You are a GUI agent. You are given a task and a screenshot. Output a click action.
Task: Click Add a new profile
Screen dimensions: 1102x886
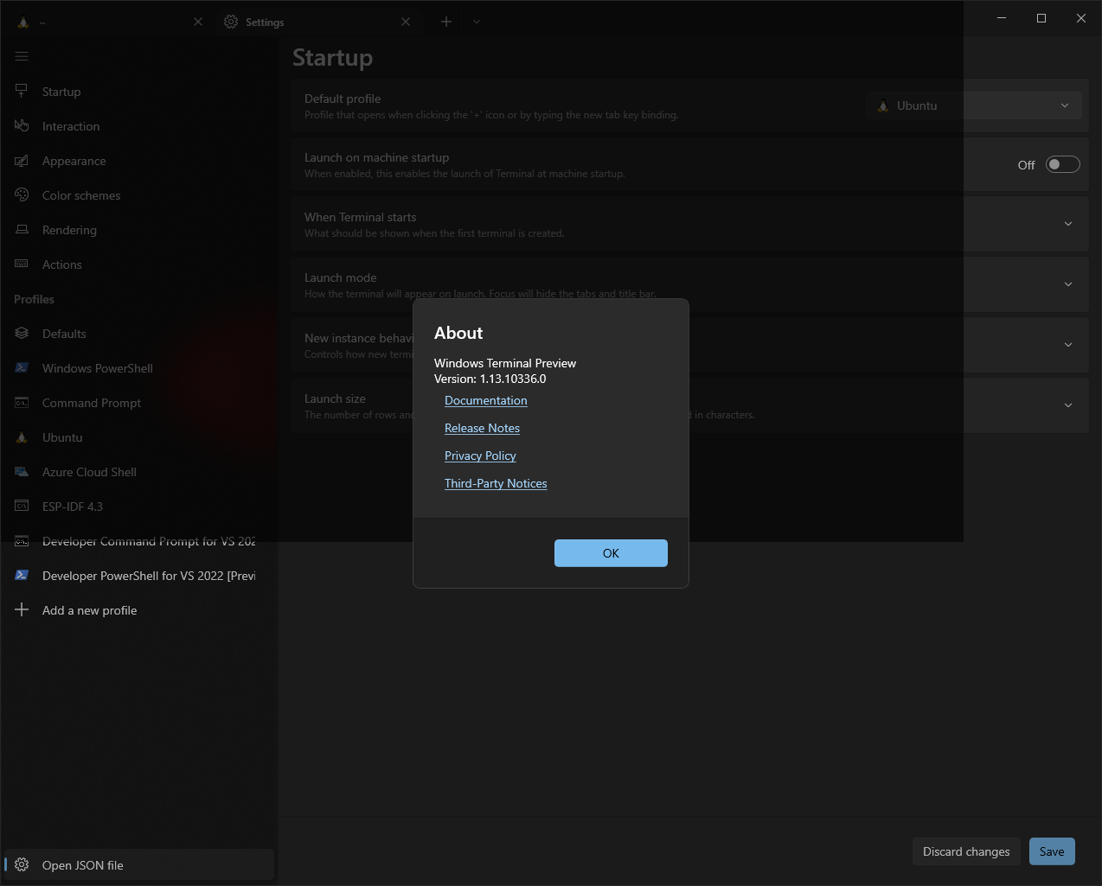138,610
